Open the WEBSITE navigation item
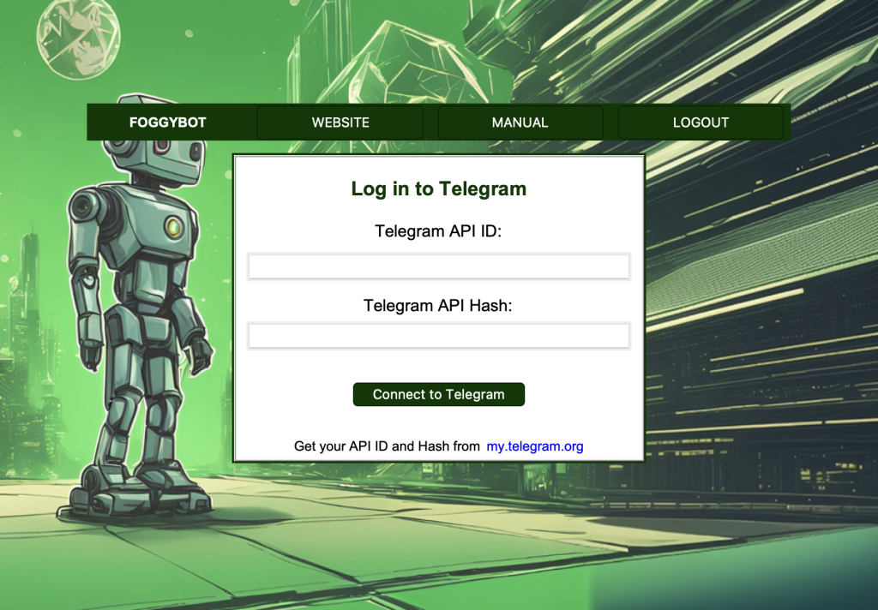878x610 pixels. [x=340, y=123]
